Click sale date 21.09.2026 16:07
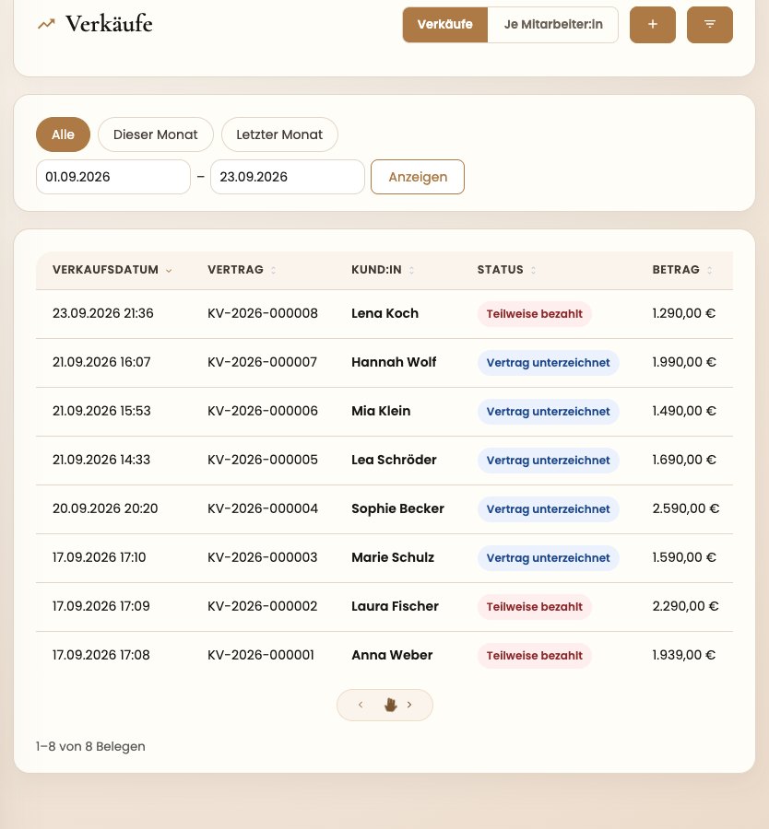This screenshot has width=769, height=829. [101, 362]
